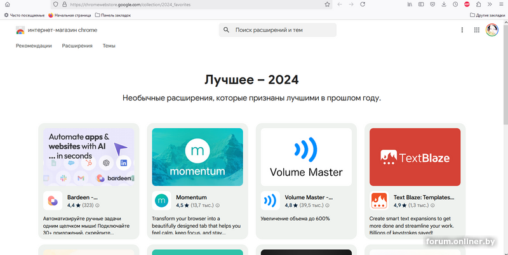Open the Часто посещаемые bookmark
508x255 pixels.
(24, 15)
